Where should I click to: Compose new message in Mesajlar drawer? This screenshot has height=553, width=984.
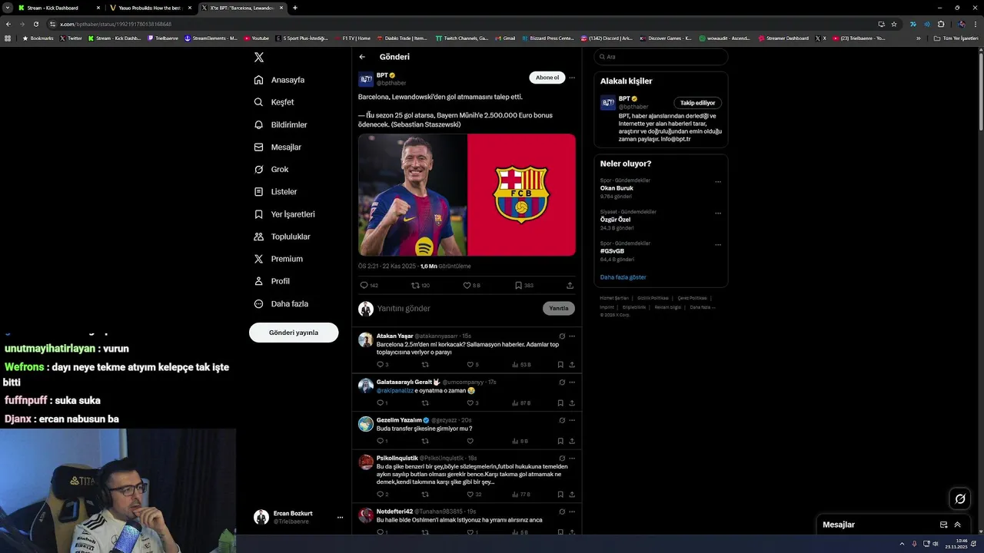pyautogui.click(x=943, y=525)
